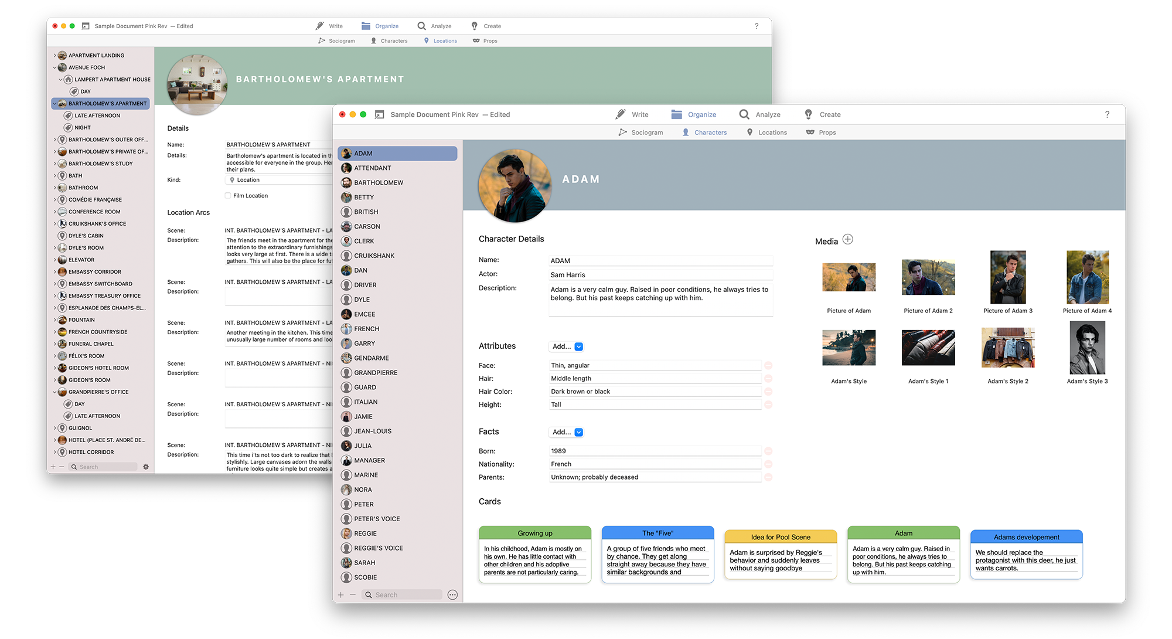Open the more options ellipsis below the character list
Image resolution: width=1172 pixels, height=639 pixels.
pyautogui.click(x=452, y=594)
